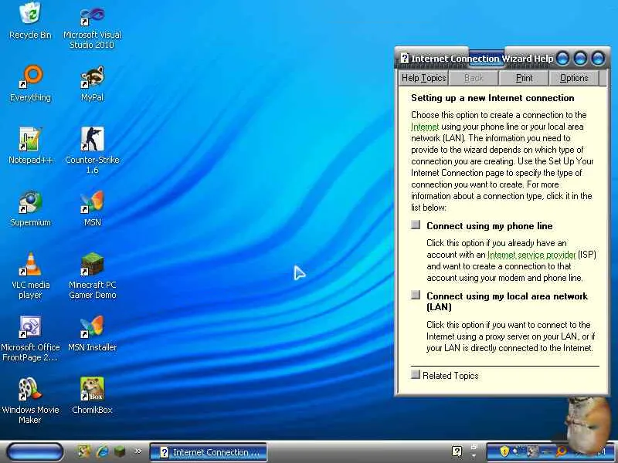The height and width of the screenshot is (463, 618).
Task: Select the MyPal browser desktop icon
Action: coord(92,83)
